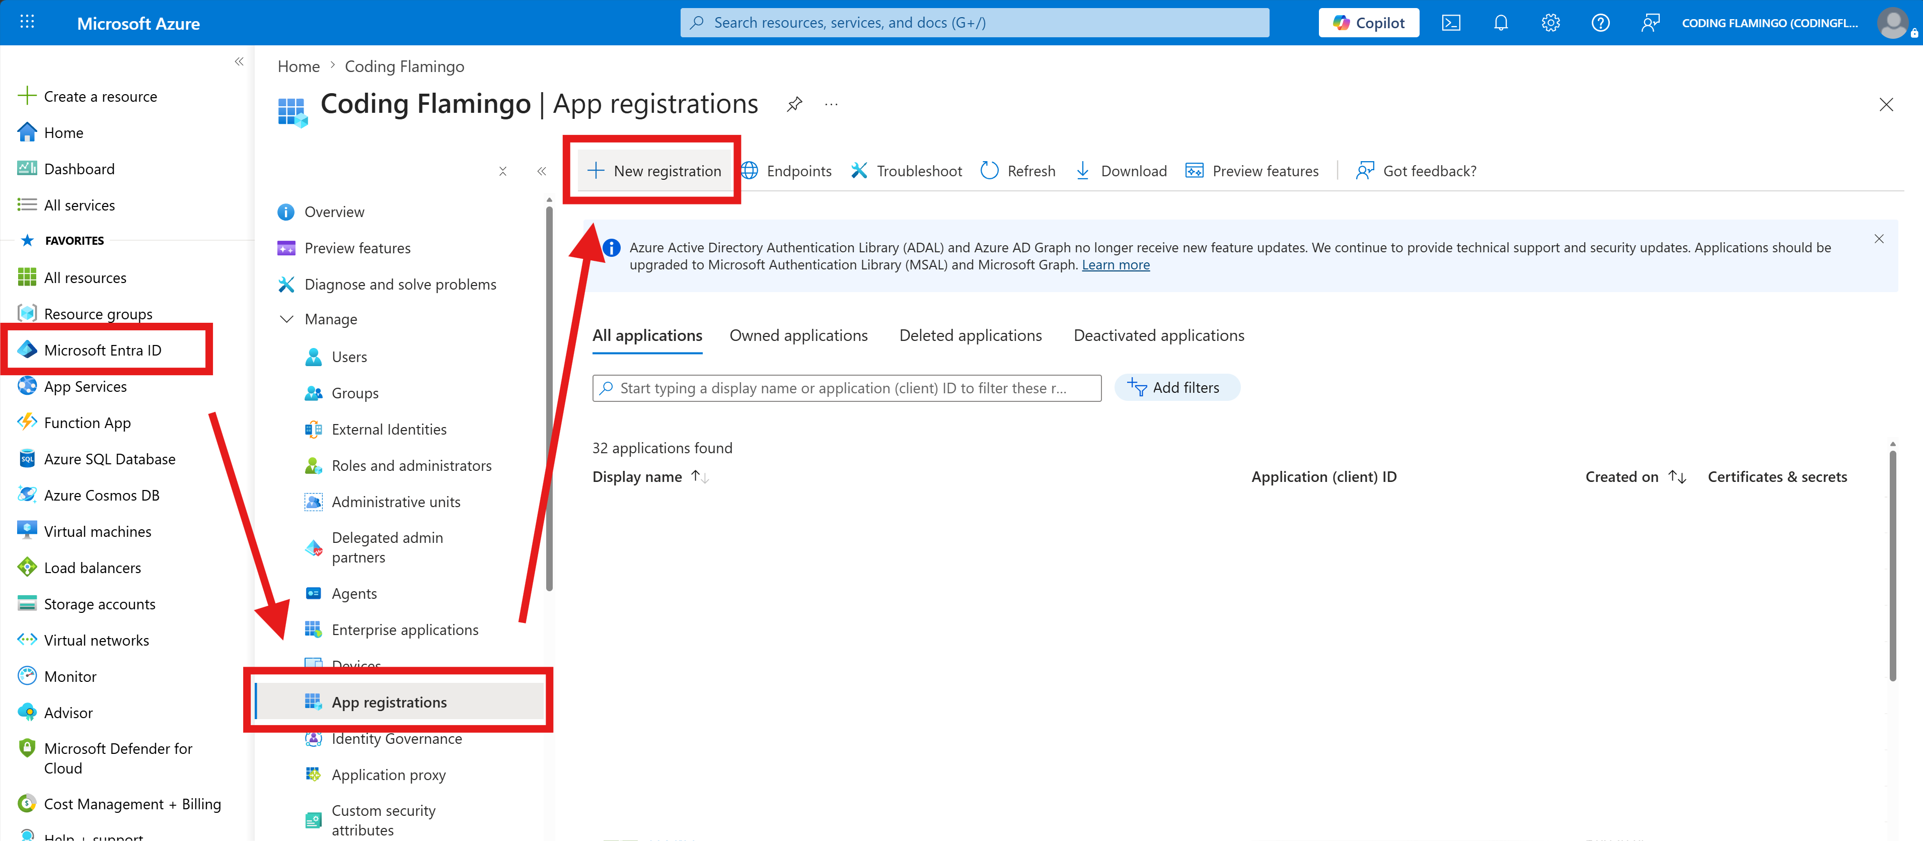
Task: Open Groups under Manage
Action: [x=341, y=393]
